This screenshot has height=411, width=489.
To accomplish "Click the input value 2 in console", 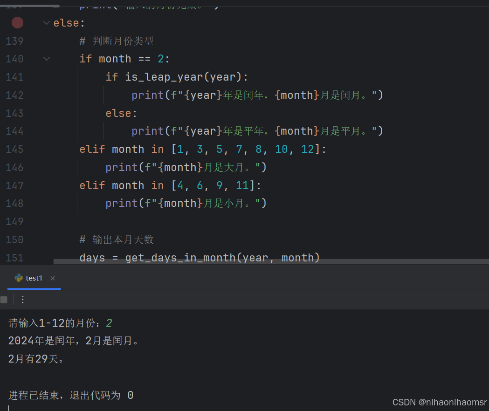I will pos(109,322).
